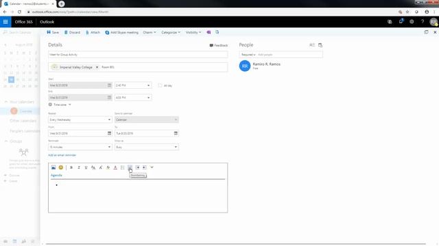The image size is (439, 246).
Task: Click the purple OneNote icon in toolbar
Action: 209,32
